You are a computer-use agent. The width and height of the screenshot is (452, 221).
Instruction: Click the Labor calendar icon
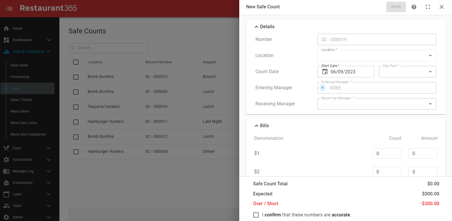(6, 194)
